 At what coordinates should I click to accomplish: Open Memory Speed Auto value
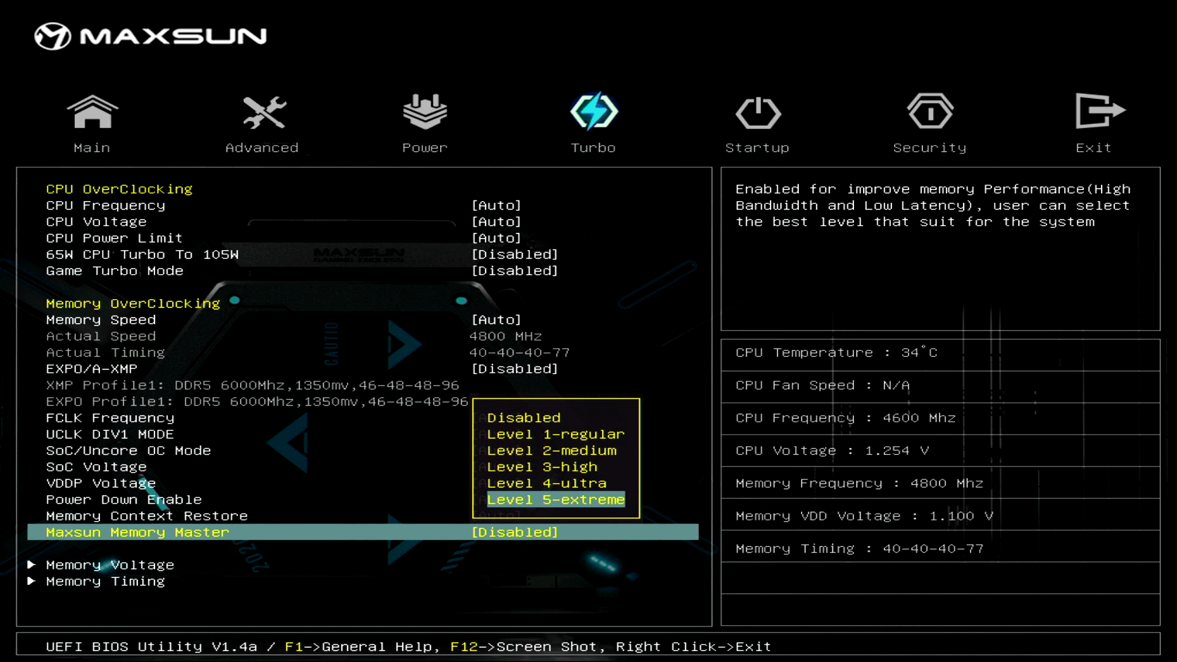496,320
